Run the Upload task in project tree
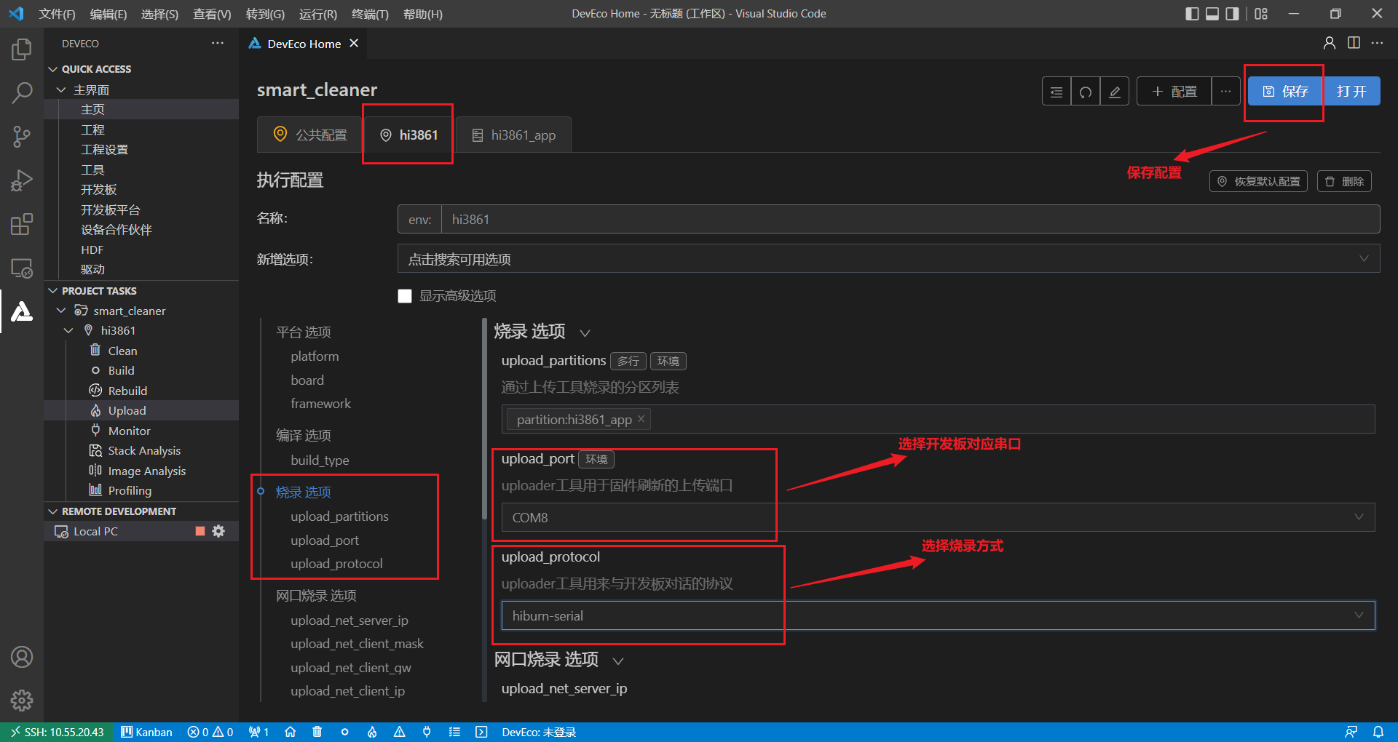 pos(127,410)
